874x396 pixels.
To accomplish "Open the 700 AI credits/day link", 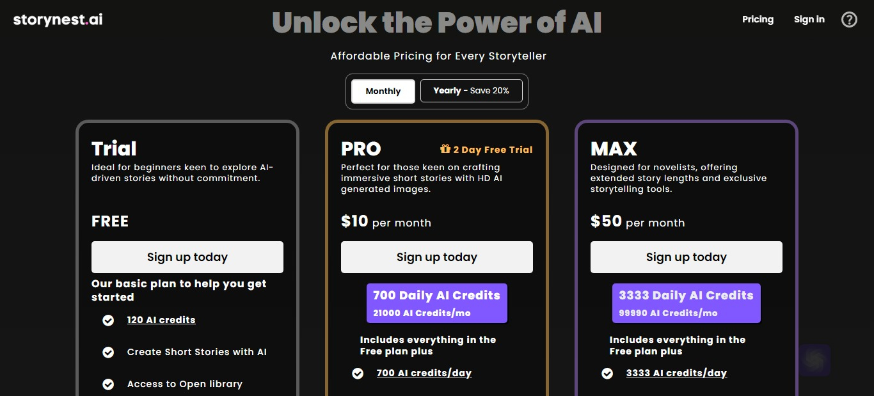I will (424, 373).
